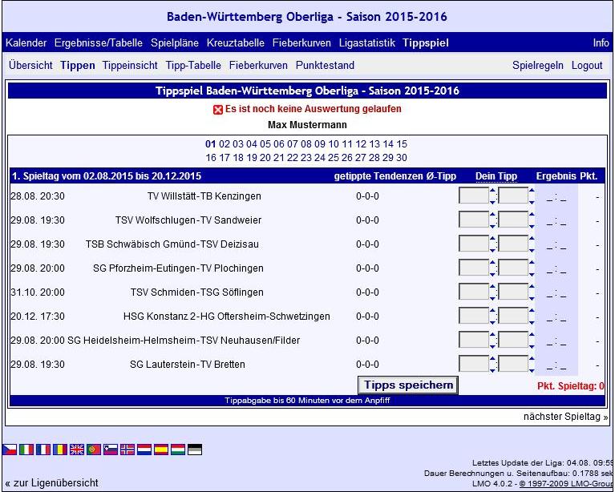Choose the French flag language
Image resolution: width=615 pixels, height=492 pixels.
point(43,450)
